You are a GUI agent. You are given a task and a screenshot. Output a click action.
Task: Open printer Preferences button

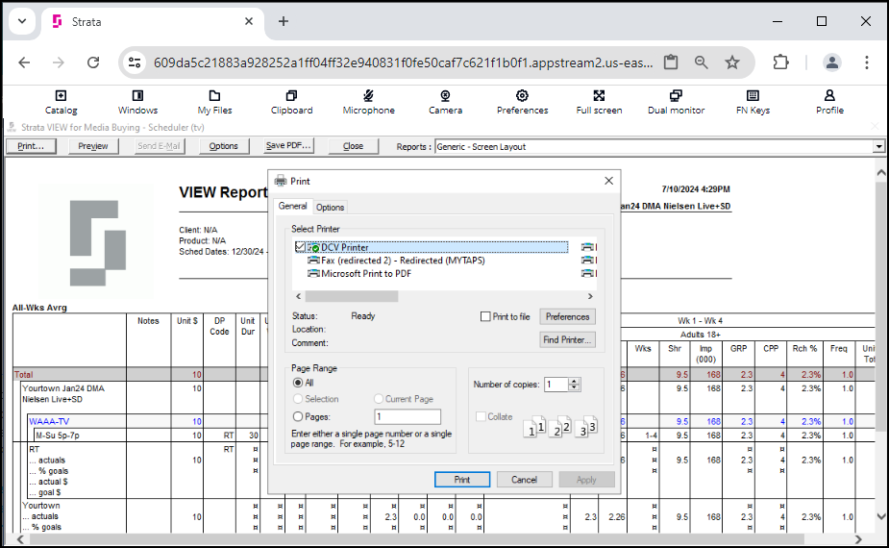568,316
